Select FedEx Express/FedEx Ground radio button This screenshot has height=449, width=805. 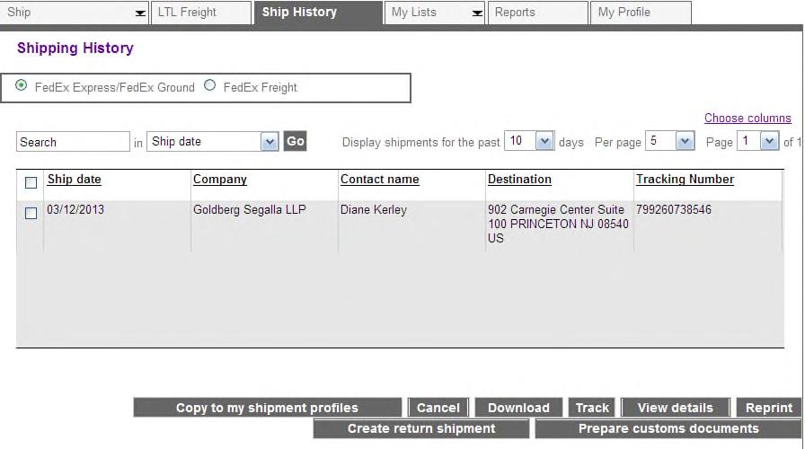pos(21,85)
